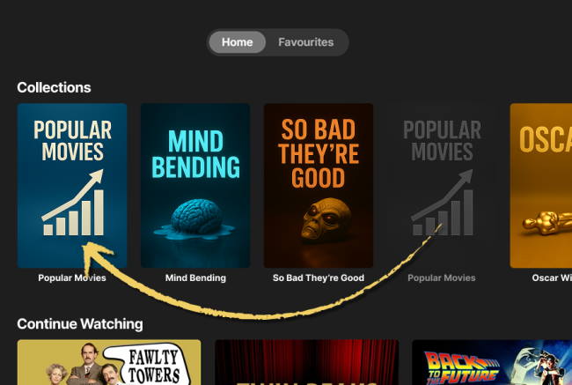
Task: Open the So Bad They're Good poster
Action: pyautogui.click(x=319, y=186)
